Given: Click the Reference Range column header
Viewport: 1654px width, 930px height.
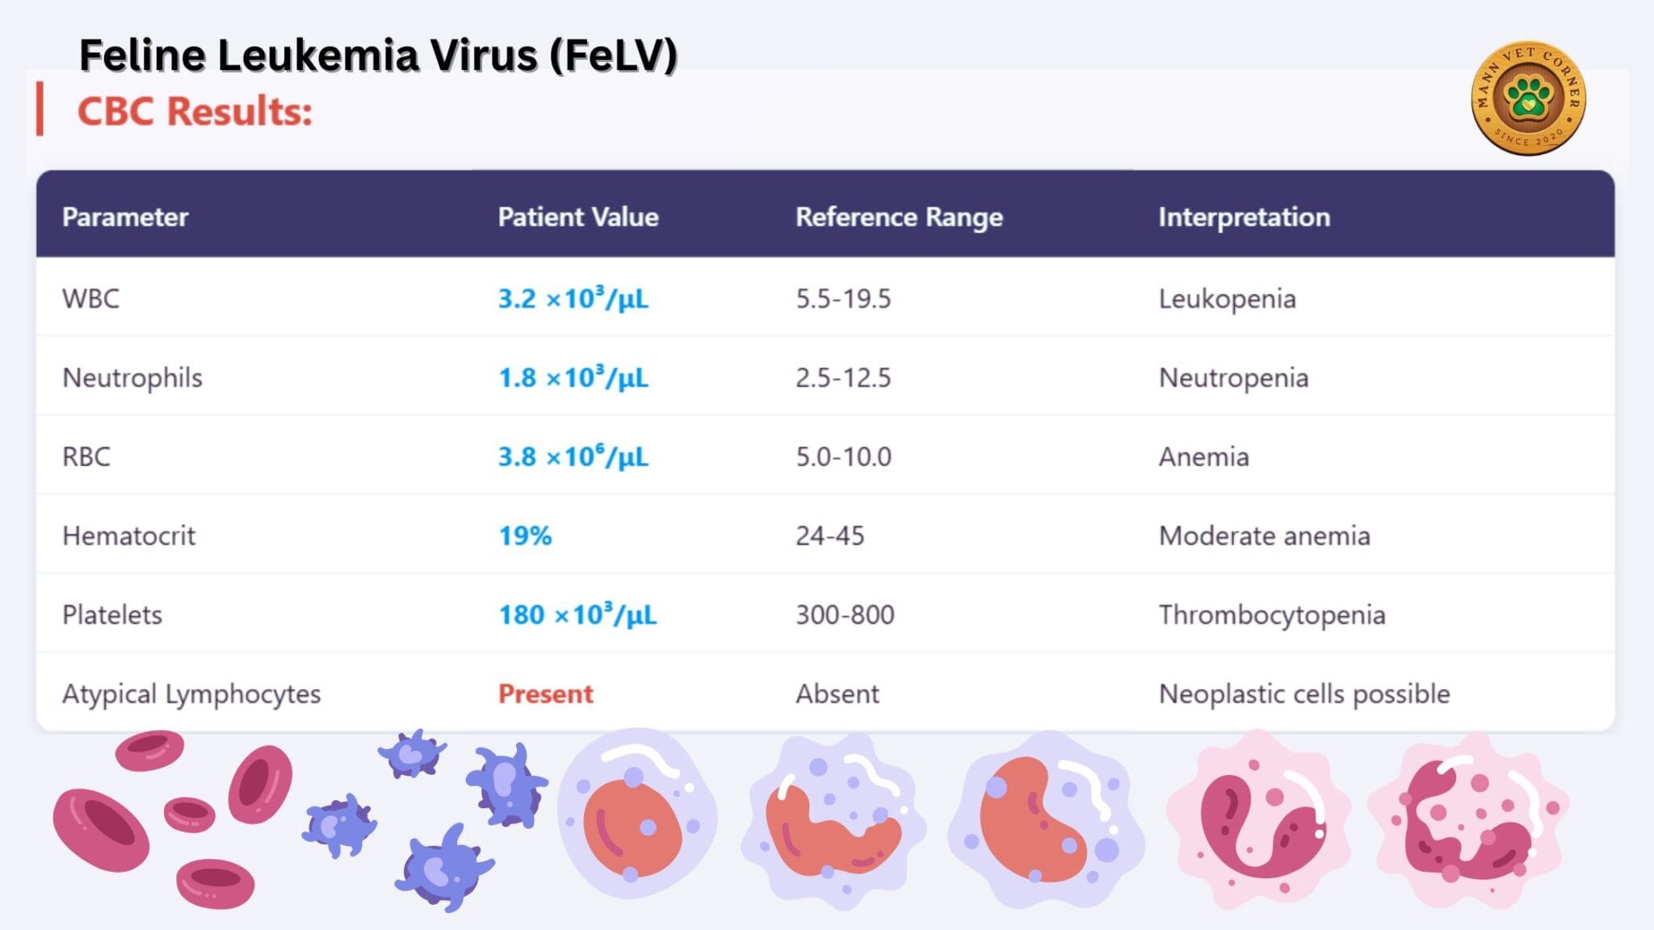Looking at the screenshot, I should (x=899, y=217).
